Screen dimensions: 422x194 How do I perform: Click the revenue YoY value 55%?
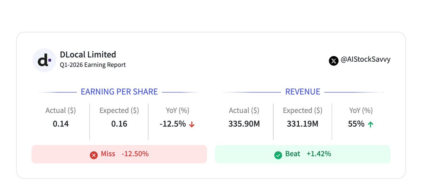click(356, 124)
